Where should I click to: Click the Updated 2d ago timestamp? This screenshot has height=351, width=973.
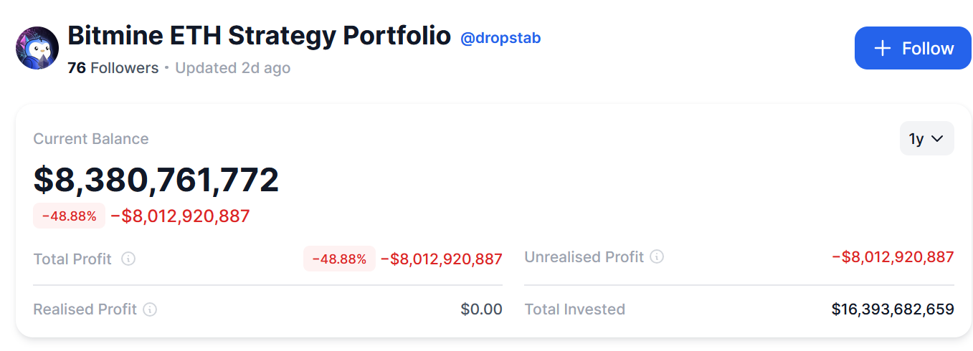232,68
